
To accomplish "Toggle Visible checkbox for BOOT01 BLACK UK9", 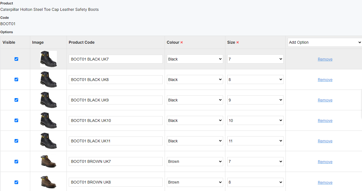I will [16, 100].
